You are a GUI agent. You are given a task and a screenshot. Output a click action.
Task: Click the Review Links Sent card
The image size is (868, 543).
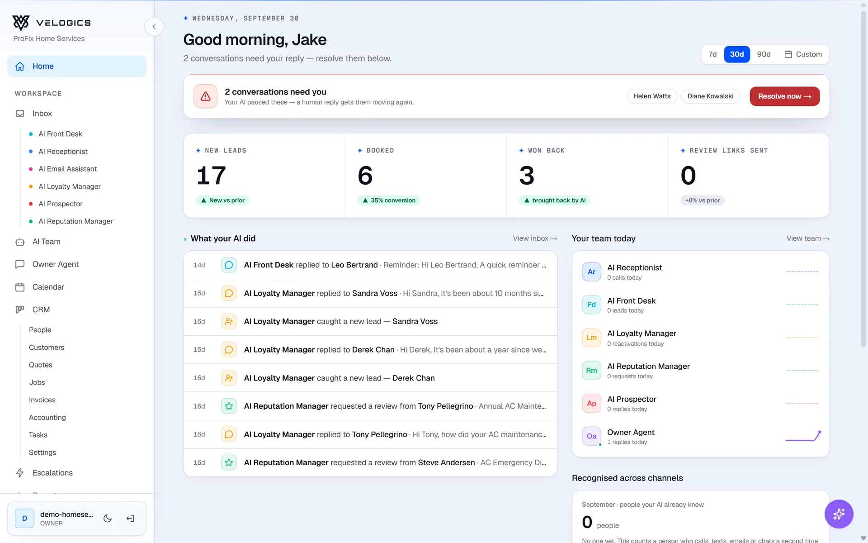coord(749,176)
